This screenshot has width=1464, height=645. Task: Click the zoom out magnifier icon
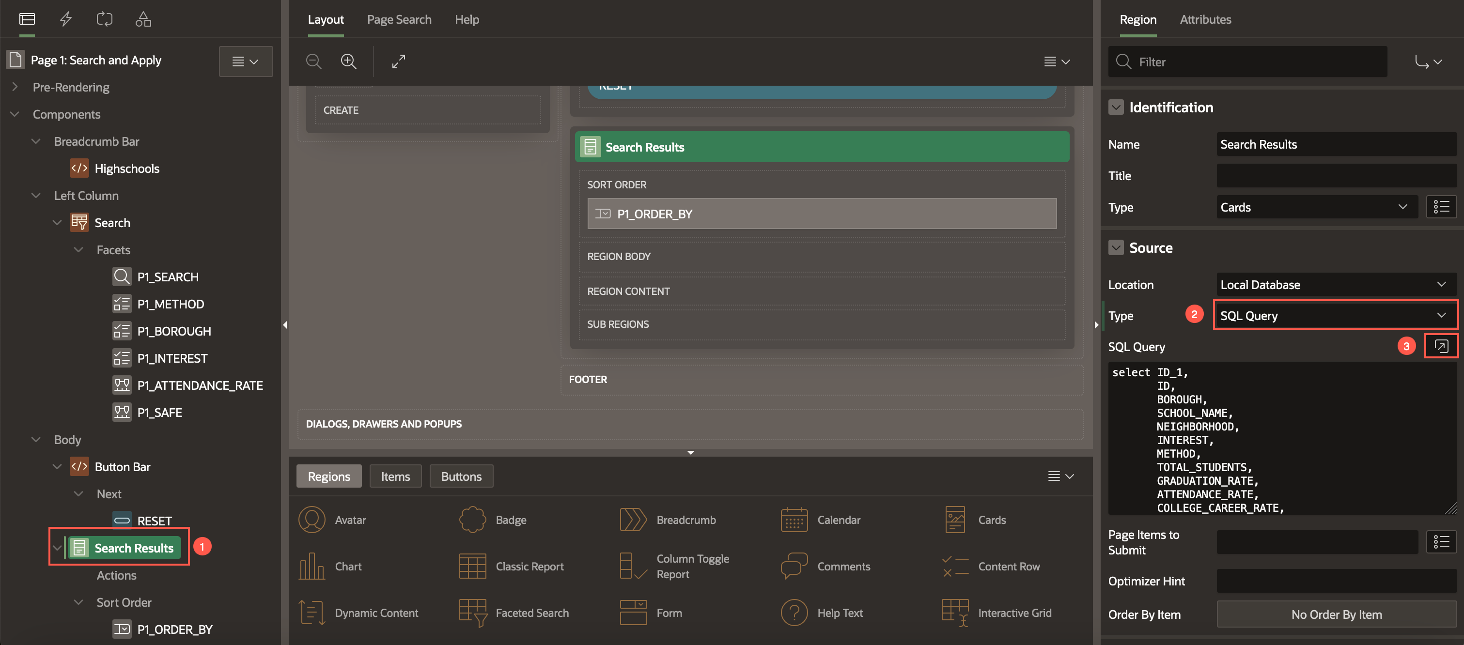click(x=314, y=61)
